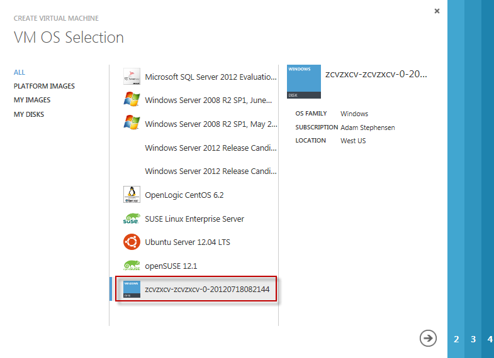
Task: Select PLATFORM IMAGES category
Action: [44, 86]
